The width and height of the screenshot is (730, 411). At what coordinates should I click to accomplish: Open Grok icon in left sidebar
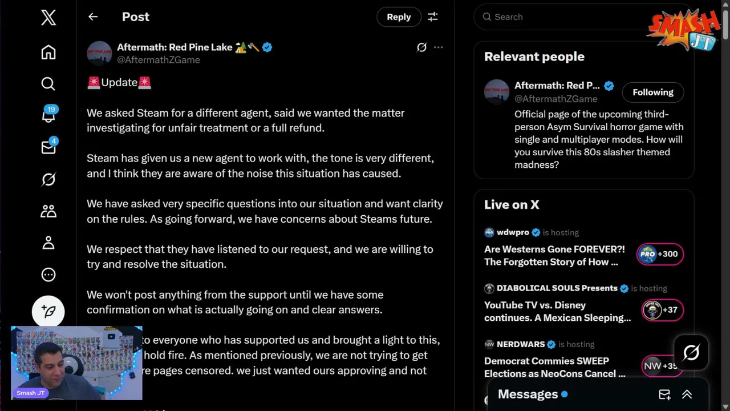48,179
